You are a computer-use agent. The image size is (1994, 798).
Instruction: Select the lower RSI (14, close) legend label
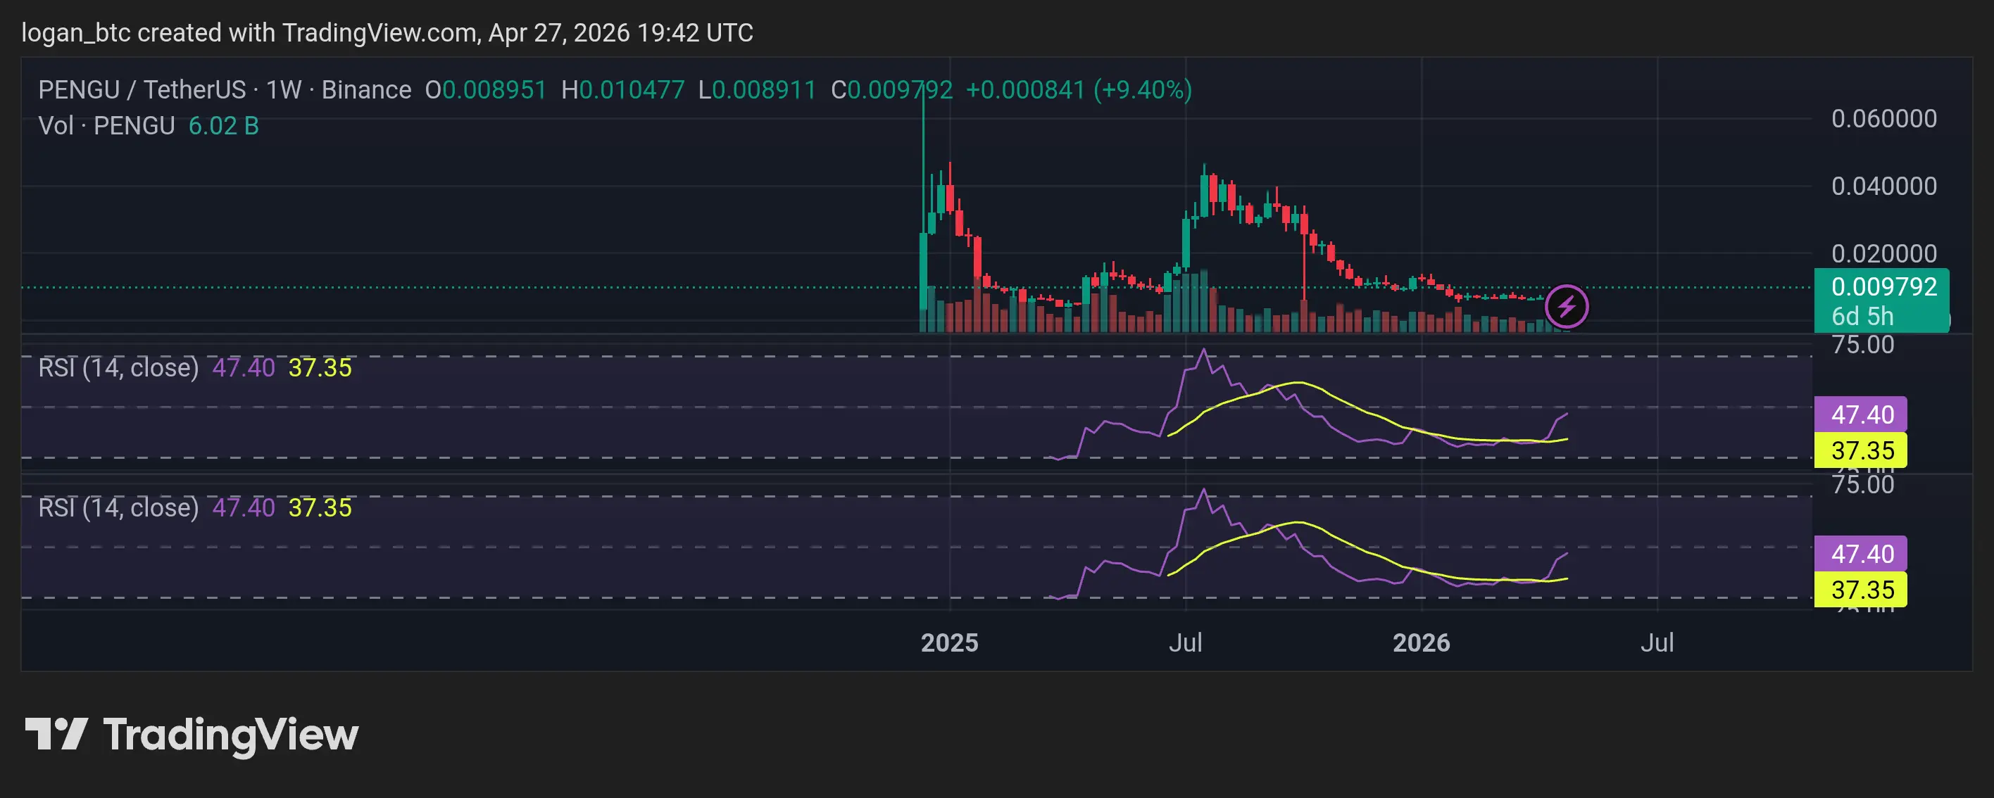coord(118,508)
